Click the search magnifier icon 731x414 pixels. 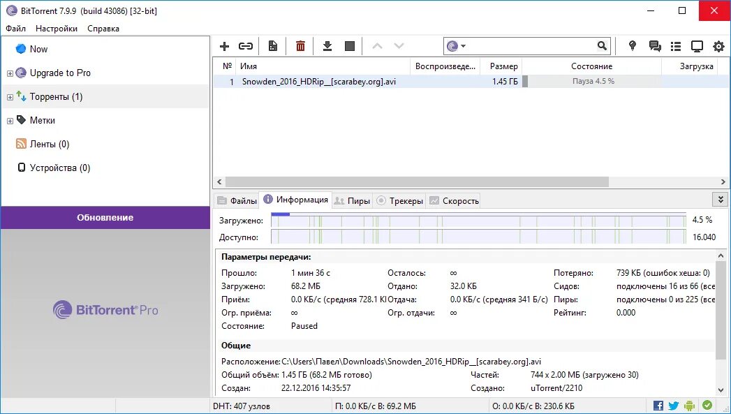click(x=602, y=45)
